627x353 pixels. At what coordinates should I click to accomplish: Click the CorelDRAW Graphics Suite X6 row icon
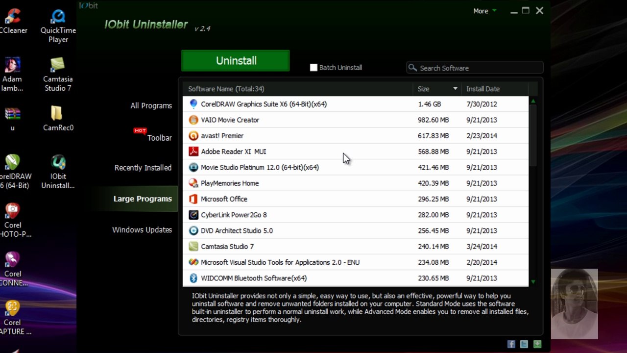193,104
